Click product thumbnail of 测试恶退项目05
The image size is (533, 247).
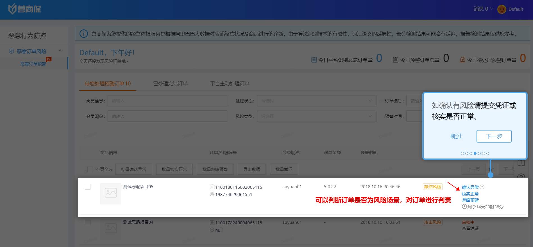click(111, 194)
